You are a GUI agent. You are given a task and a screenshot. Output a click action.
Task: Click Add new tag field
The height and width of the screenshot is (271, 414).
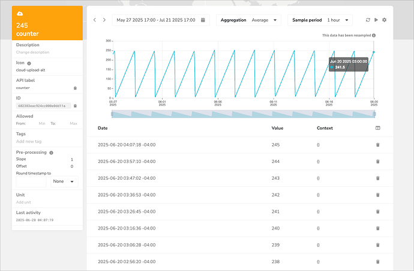[29, 141]
